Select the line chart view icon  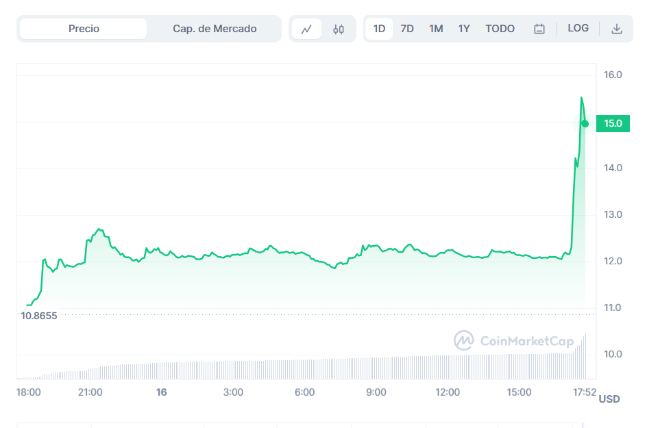(x=306, y=29)
